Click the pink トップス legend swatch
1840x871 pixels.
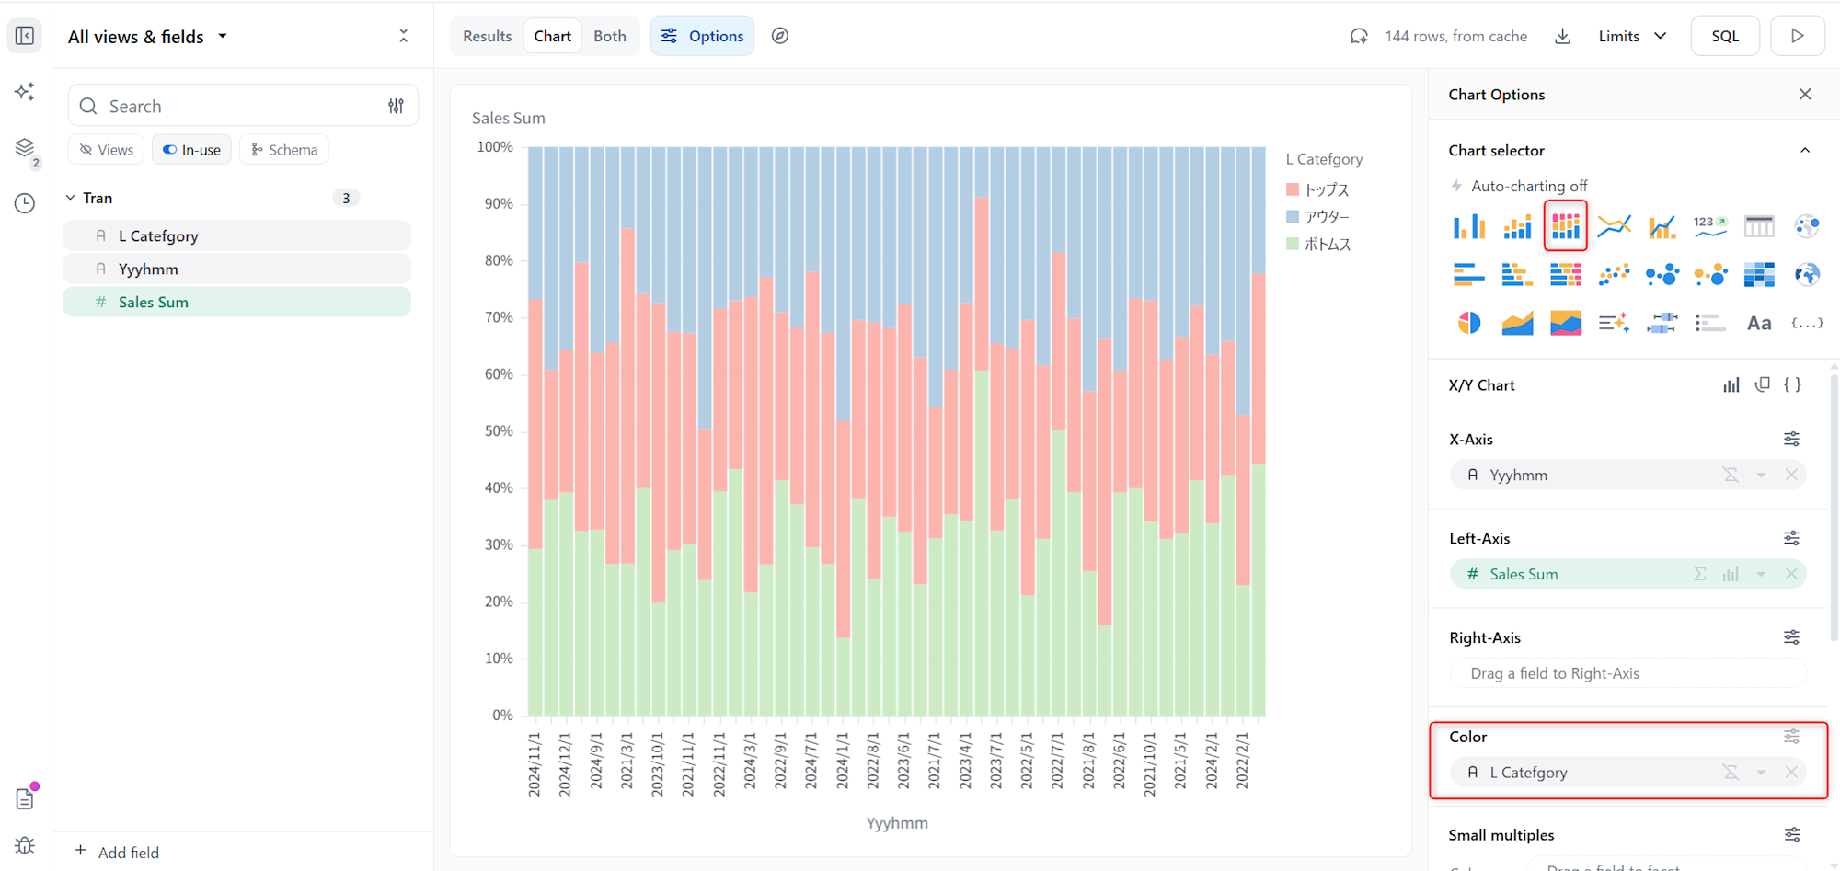pos(1293,189)
